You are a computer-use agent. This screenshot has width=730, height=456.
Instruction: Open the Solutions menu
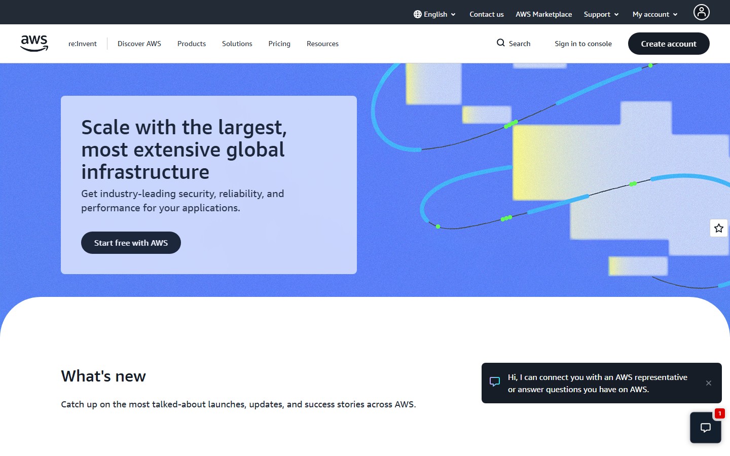(237, 44)
